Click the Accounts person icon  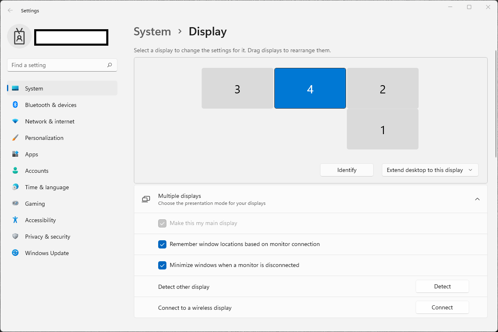click(15, 171)
